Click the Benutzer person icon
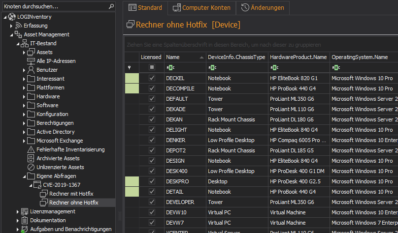 [x=31, y=70]
